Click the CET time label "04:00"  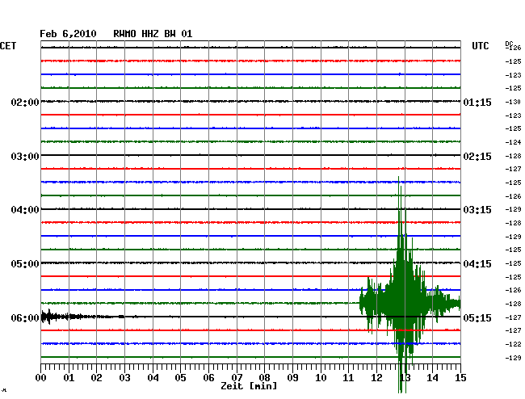[25, 210]
